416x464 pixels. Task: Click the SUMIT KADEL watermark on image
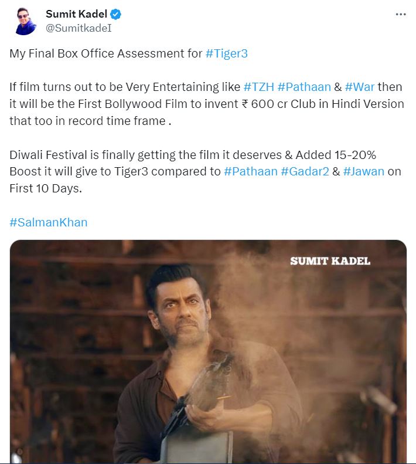[x=330, y=261]
